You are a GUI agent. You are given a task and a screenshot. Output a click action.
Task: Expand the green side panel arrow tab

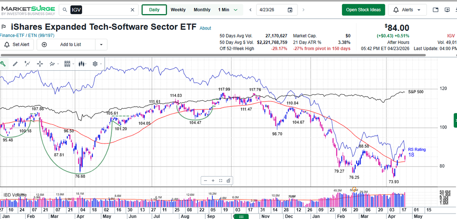[455, 120]
